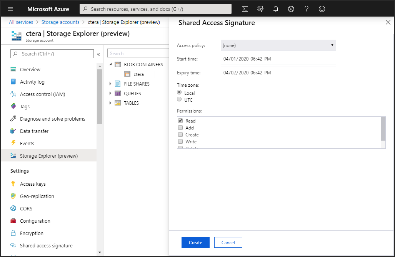Go to All services breadcrumb

coord(21,22)
